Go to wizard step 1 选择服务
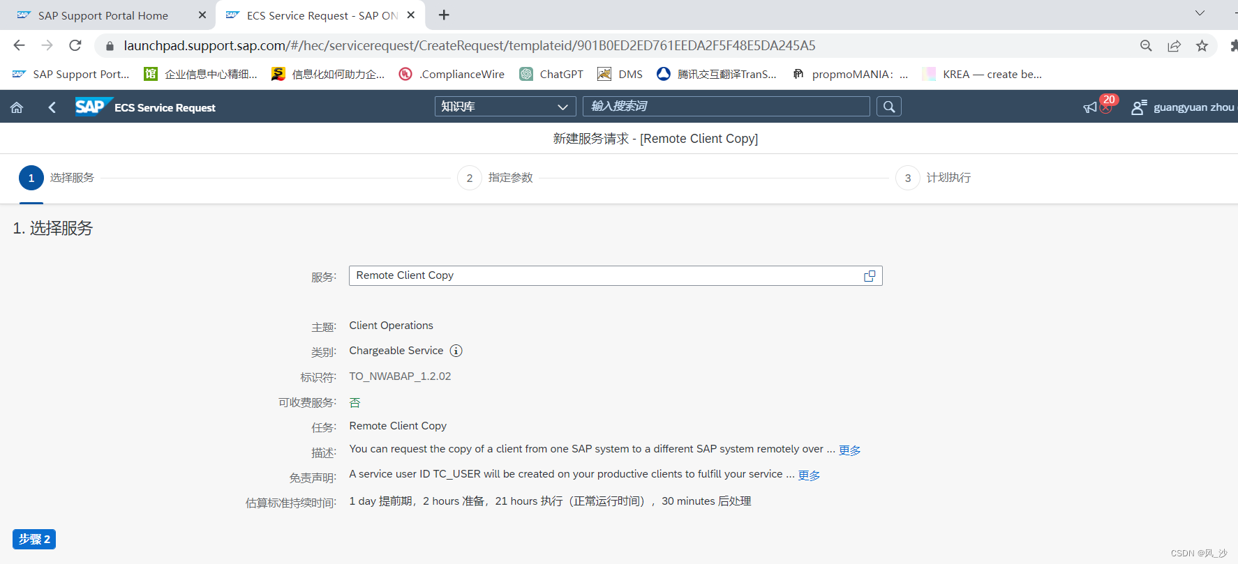Image resolution: width=1238 pixels, height=564 pixels. click(57, 178)
